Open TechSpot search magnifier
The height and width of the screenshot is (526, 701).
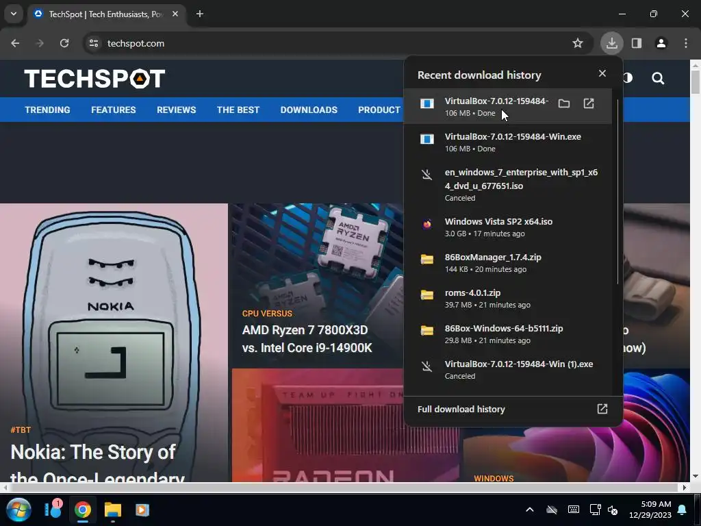(658, 79)
